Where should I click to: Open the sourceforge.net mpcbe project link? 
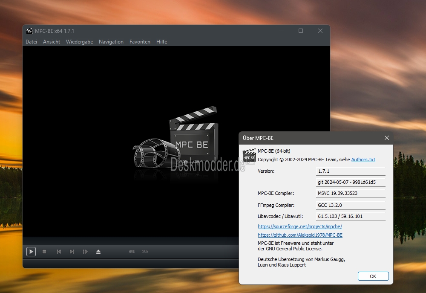(x=300, y=226)
